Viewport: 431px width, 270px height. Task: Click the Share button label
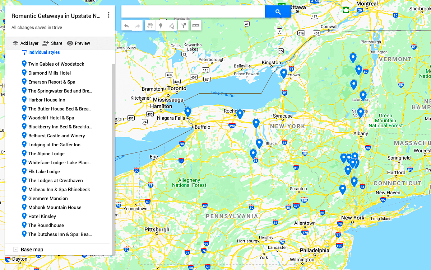57,43
